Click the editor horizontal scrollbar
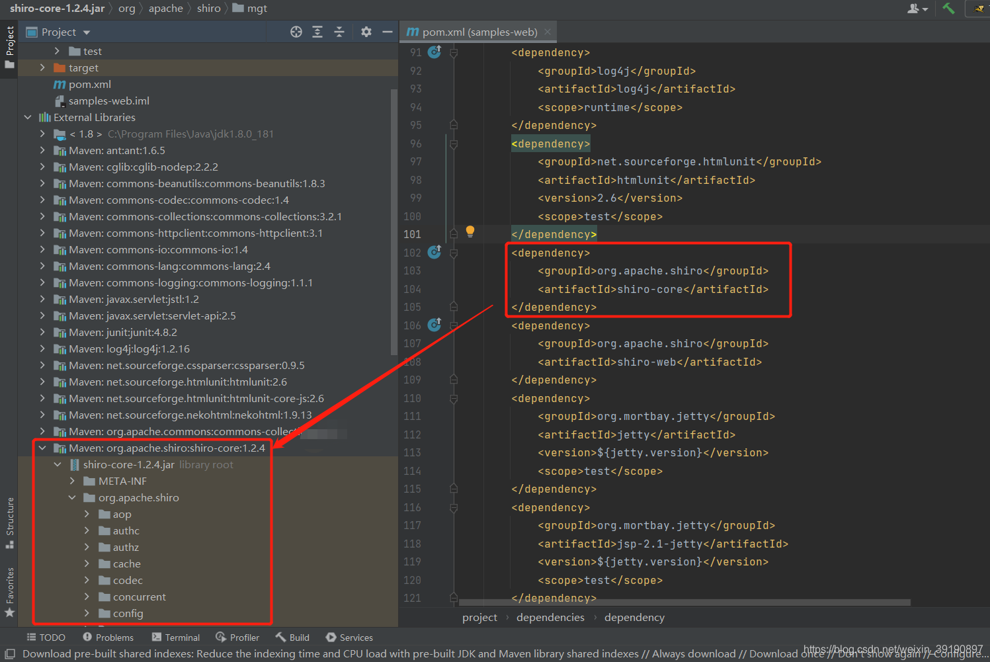 point(684,602)
